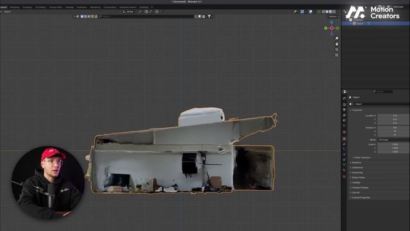Switch to the Scripting workspace tab
410x231 pixels.
143,7
